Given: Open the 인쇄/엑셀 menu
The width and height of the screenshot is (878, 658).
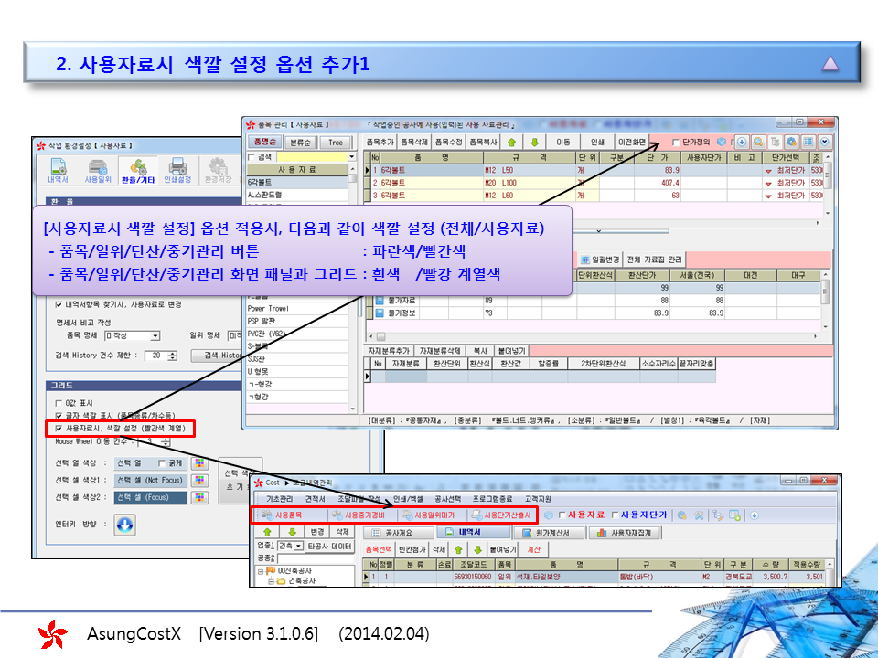Looking at the screenshot, I should pyautogui.click(x=408, y=499).
